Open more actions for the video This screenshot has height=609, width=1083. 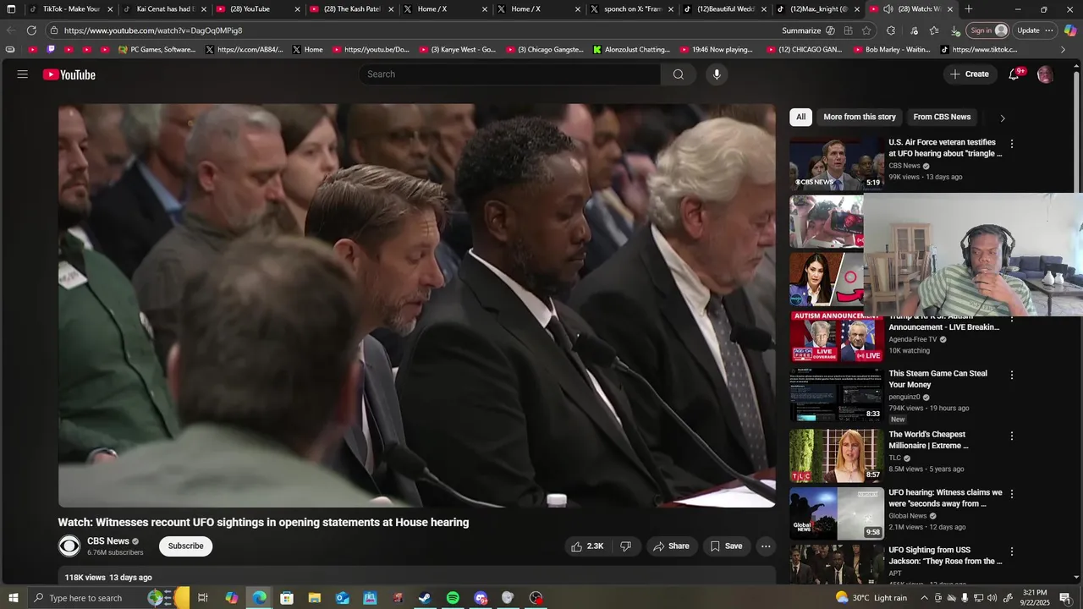pyautogui.click(x=766, y=546)
